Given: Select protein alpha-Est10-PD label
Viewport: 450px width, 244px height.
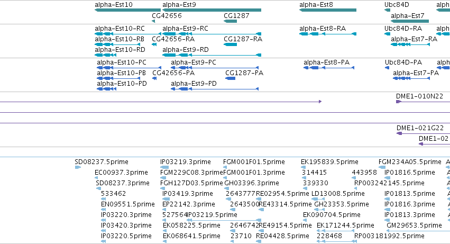Looking at the screenshot, I should [x=122, y=84].
